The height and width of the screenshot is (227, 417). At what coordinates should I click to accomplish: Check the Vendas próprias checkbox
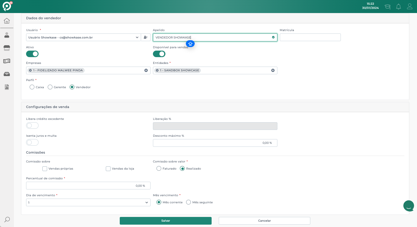click(45, 169)
